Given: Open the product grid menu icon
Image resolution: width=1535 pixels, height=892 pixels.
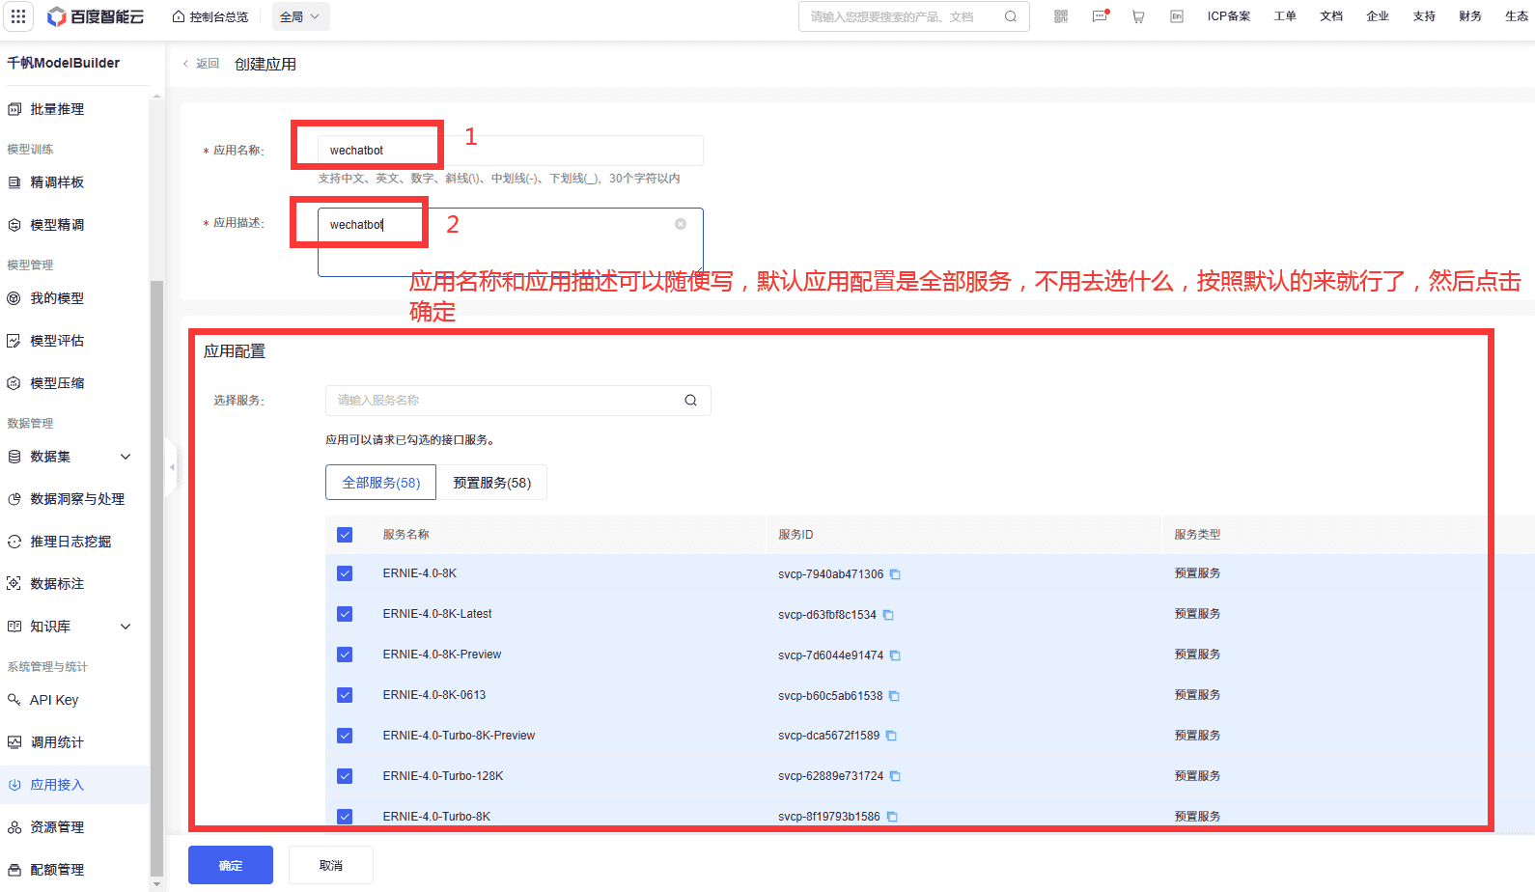Looking at the screenshot, I should click(18, 16).
